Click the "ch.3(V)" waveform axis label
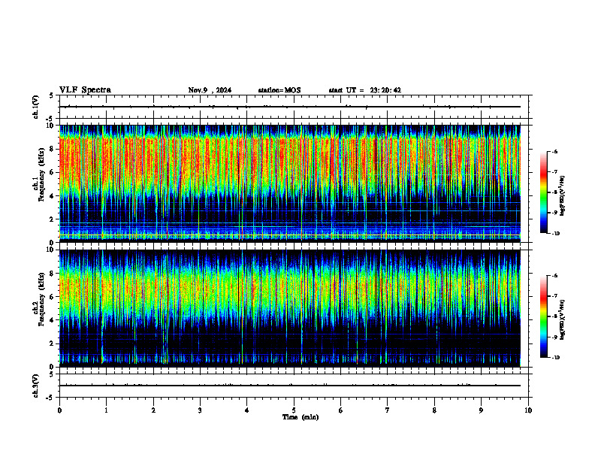595x460 pixels. point(36,386)
